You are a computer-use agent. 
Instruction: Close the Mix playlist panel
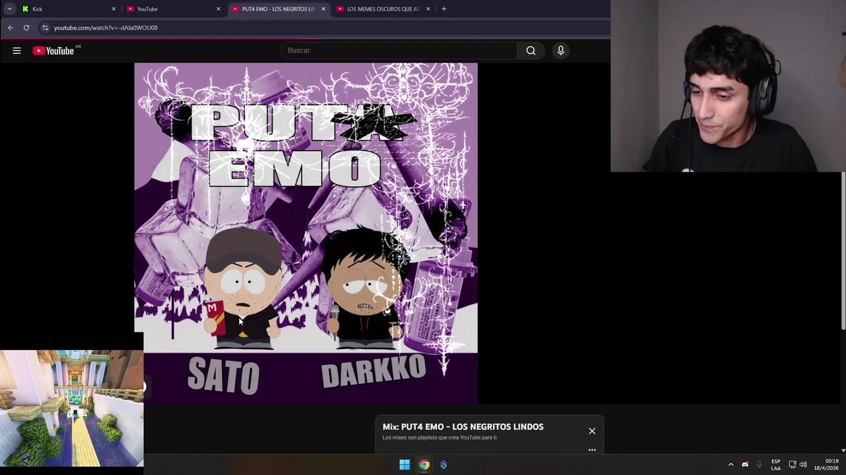click(x=592, y=431)
